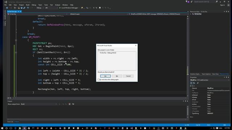Image resolution: width=232 pixels, height=130 pixels.
Task: Click the Categorized icon in Properties
Action: pyautogui.click(x=191, y=83)
